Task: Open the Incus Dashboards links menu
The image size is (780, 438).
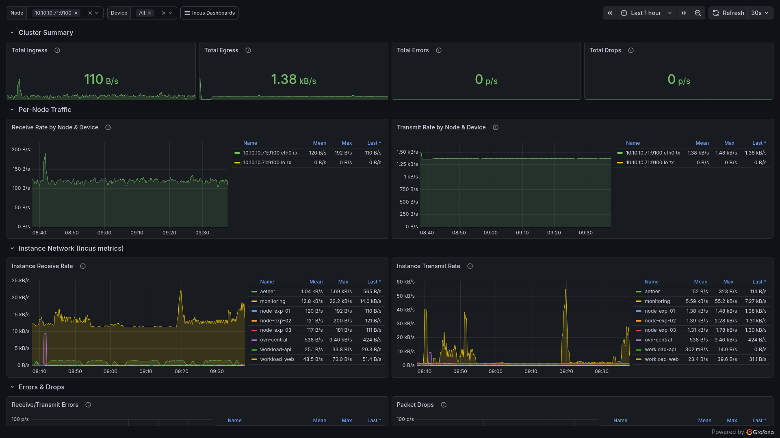Action: click(209, 13)
